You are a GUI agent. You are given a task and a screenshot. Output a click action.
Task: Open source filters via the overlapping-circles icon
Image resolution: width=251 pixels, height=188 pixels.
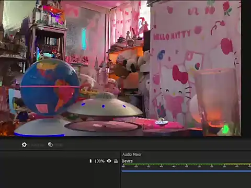(x=50, y=145)
